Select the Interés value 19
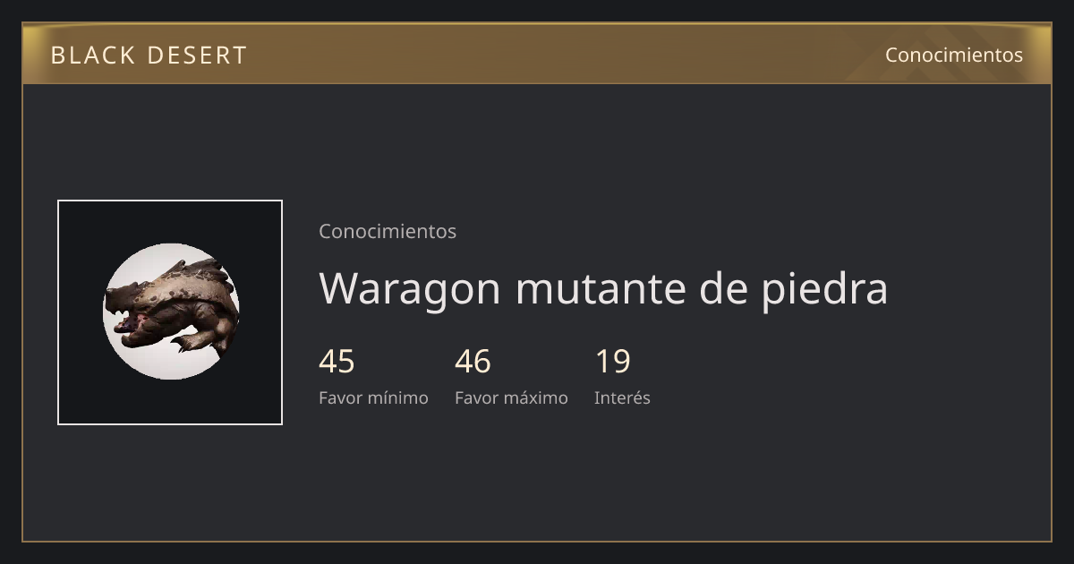 (x=613, y=362)
